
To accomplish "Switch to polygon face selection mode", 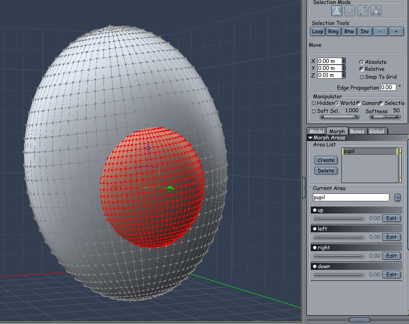I will (376, 11).
